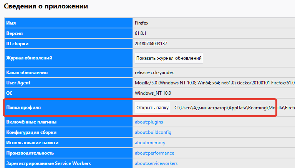Visit the about:performance link
The image size is (295, 168).
point(154,153)
